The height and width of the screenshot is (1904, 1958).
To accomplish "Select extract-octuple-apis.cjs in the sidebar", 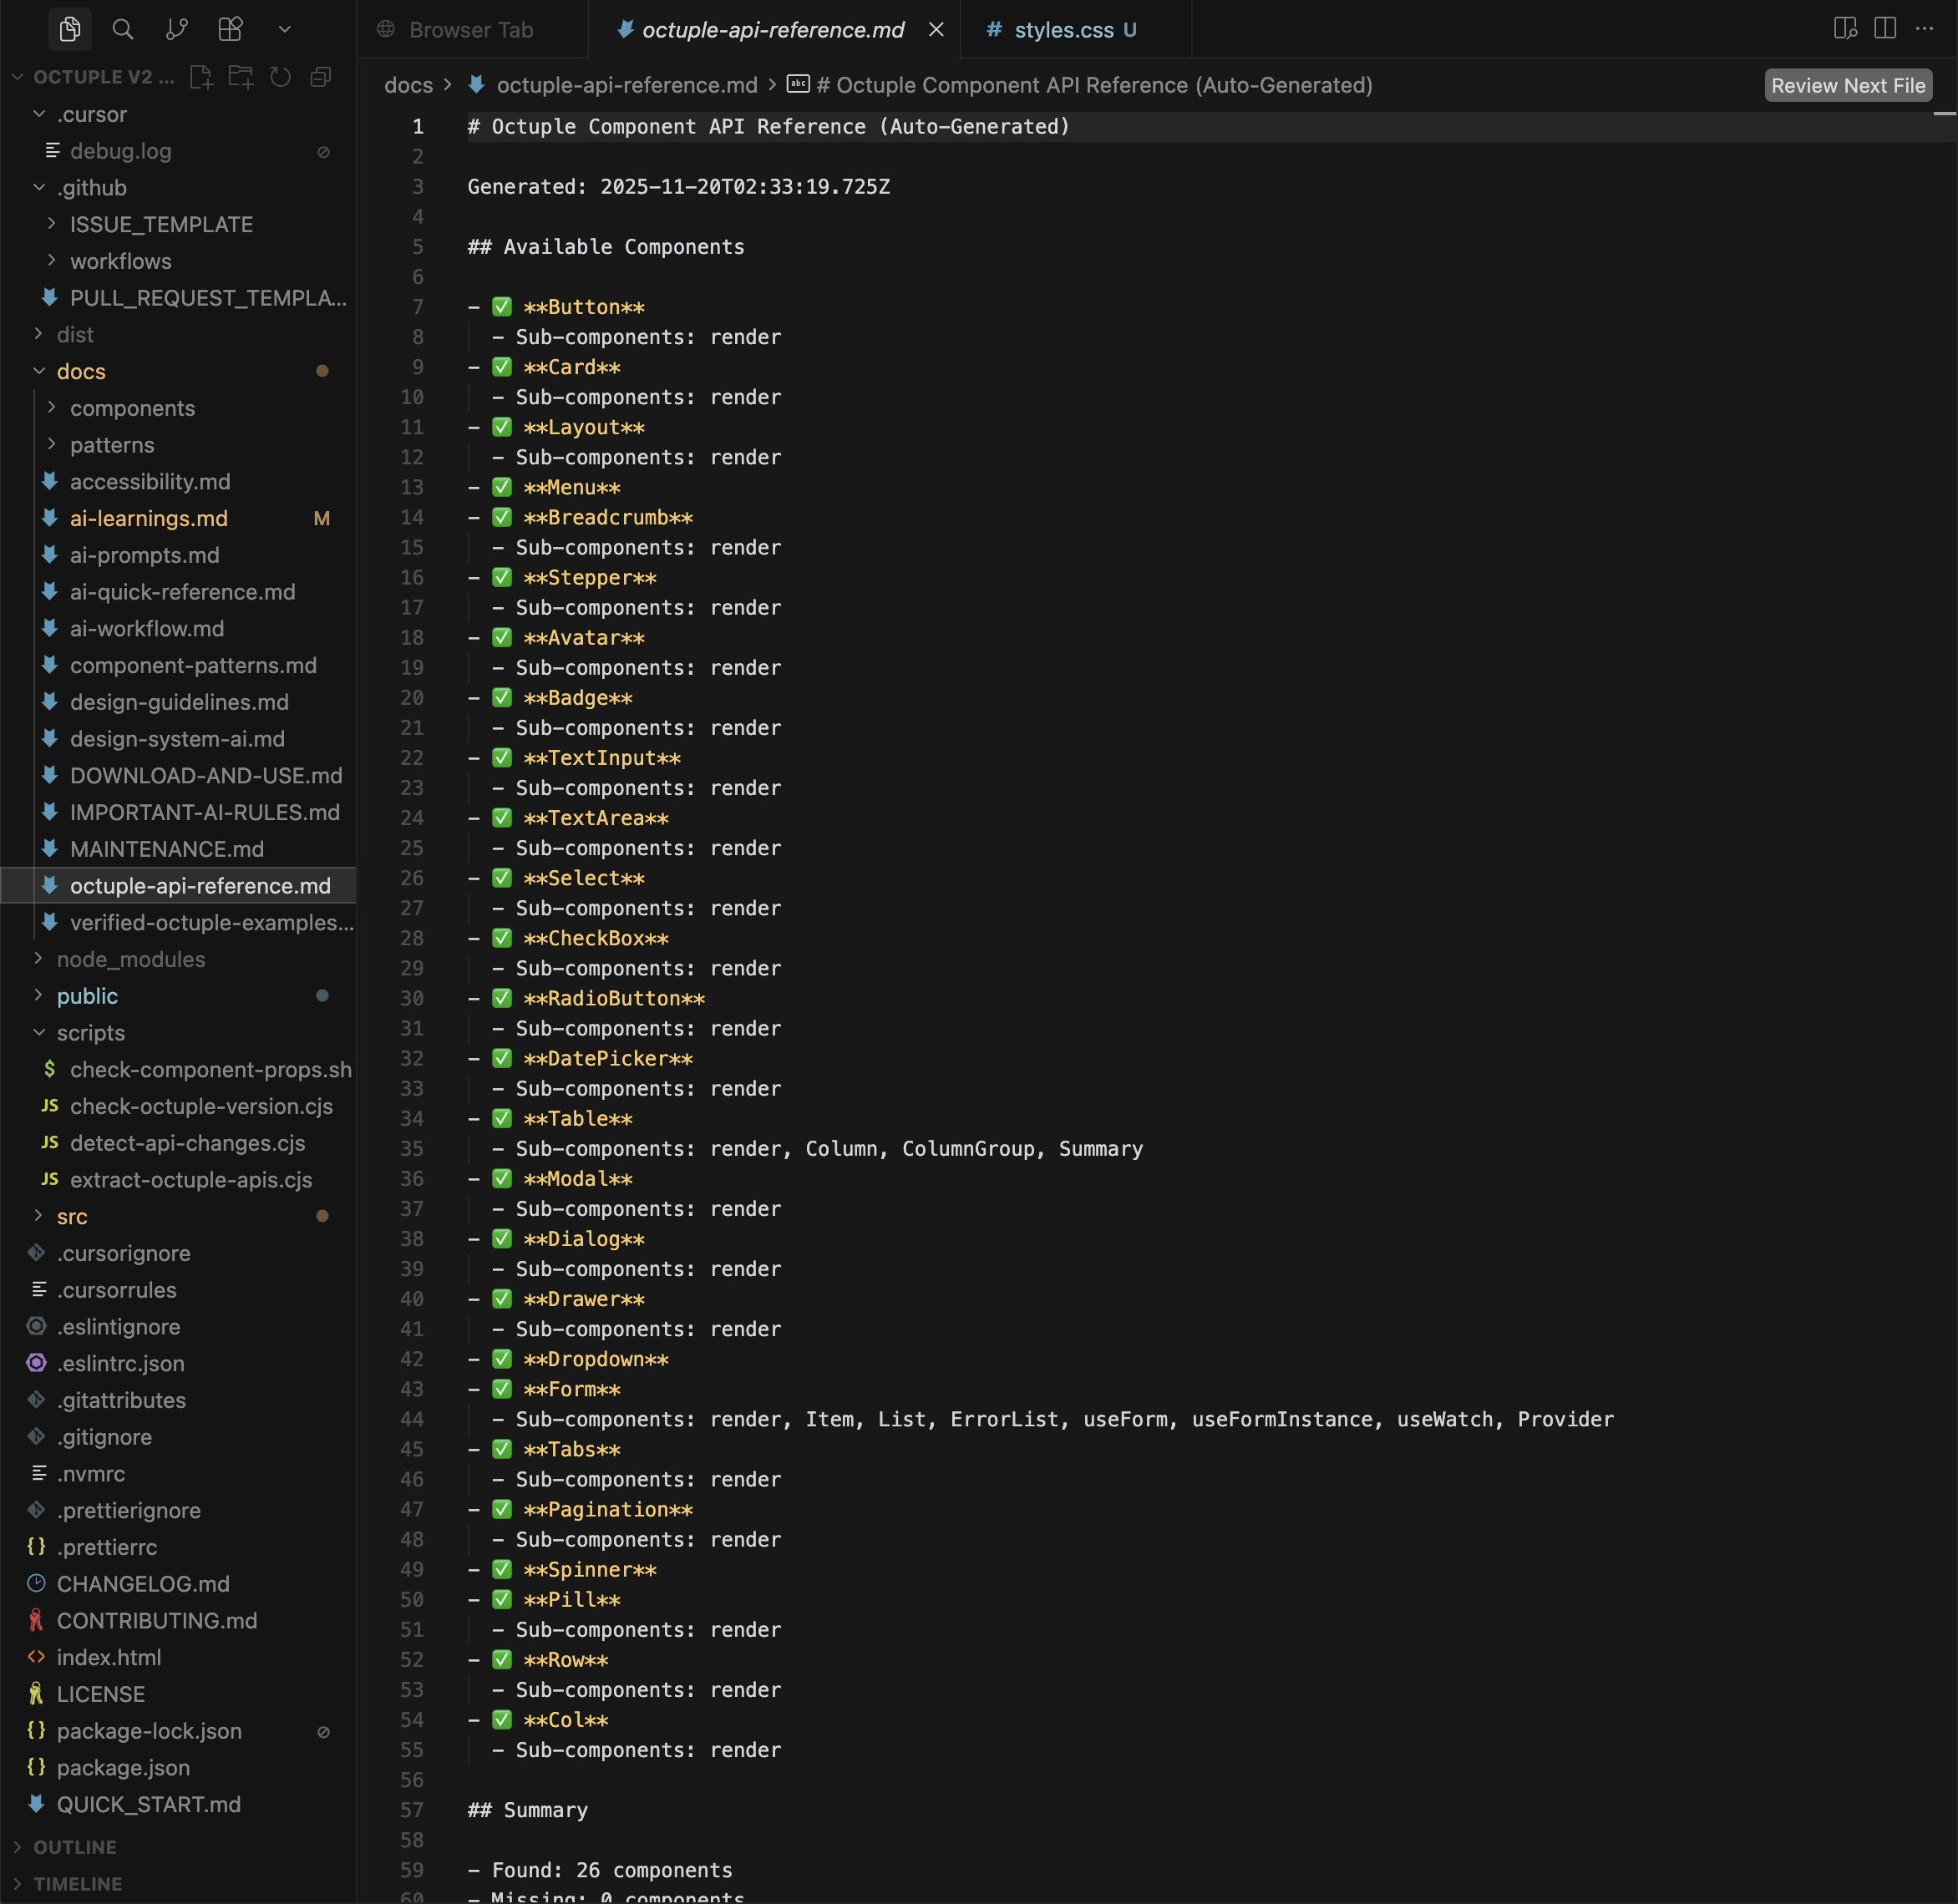I will click(x=191, y=1180).
